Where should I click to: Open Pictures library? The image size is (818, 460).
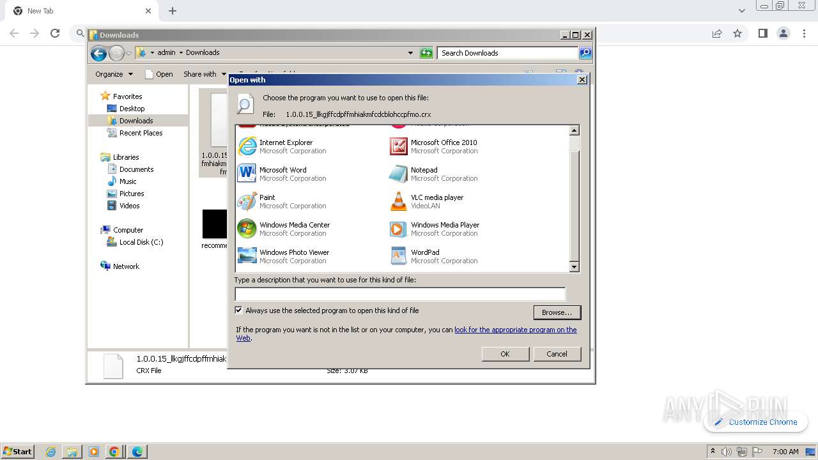click(x=132, y=194)
